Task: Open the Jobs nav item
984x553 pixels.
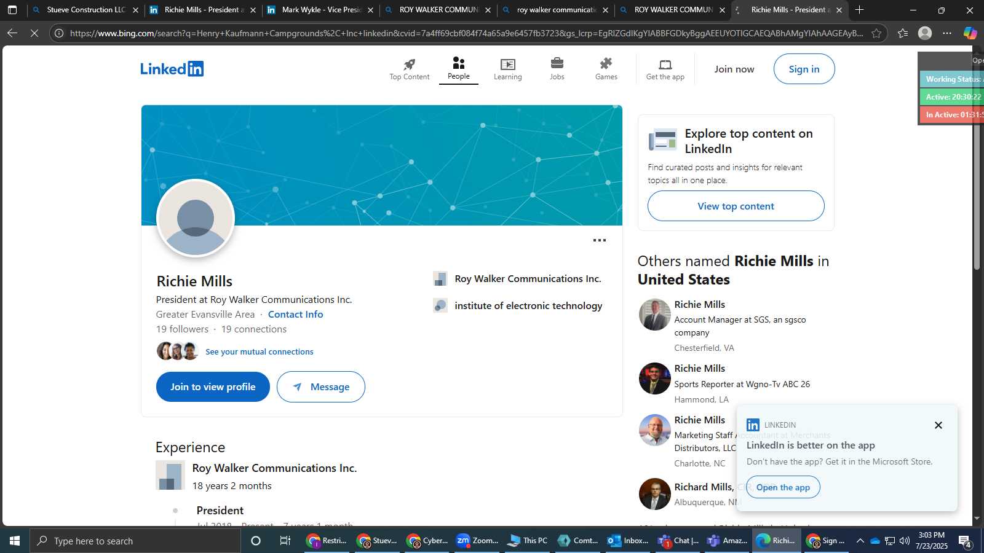Action: (557, 69)
